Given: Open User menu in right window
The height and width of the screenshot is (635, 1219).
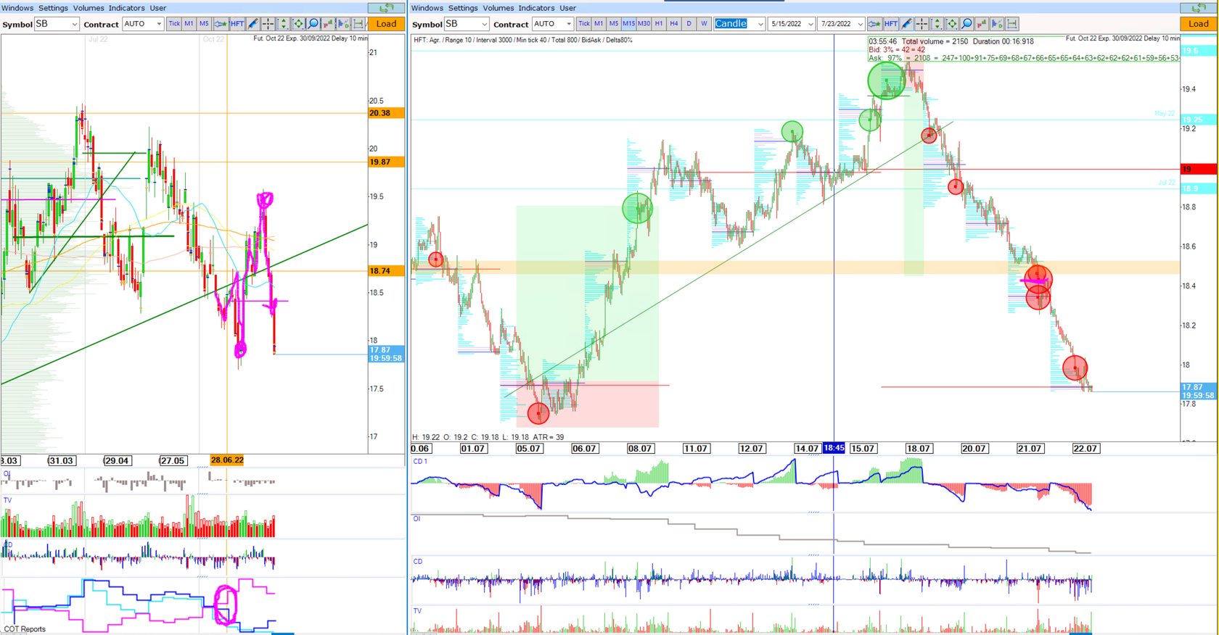Looking at the screenshot, I should pos(567,8).
